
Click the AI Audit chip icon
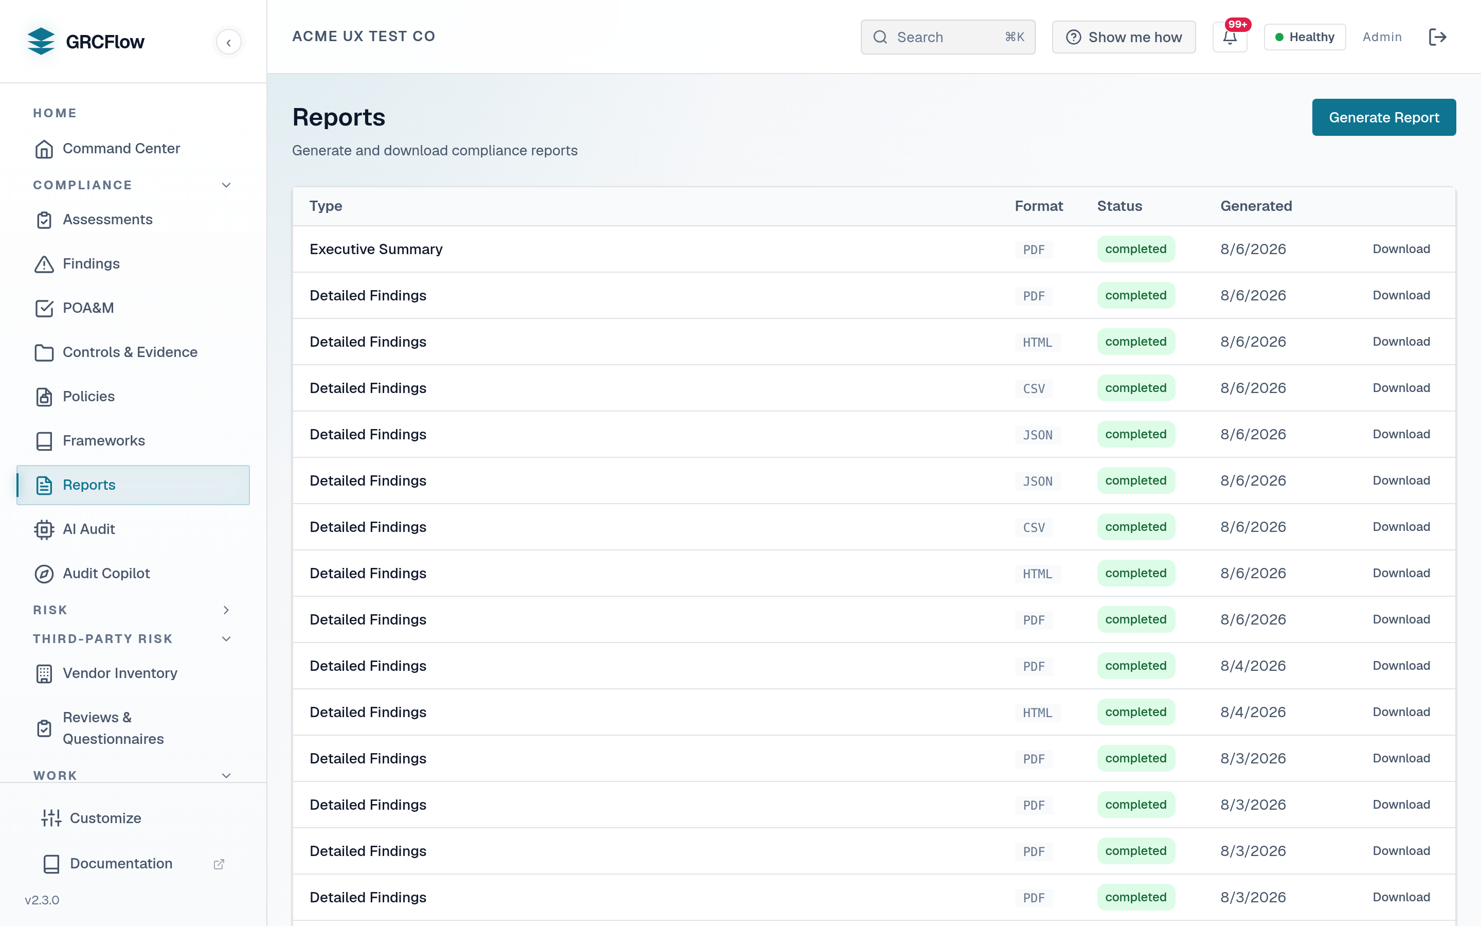click(x=44, y=529)
